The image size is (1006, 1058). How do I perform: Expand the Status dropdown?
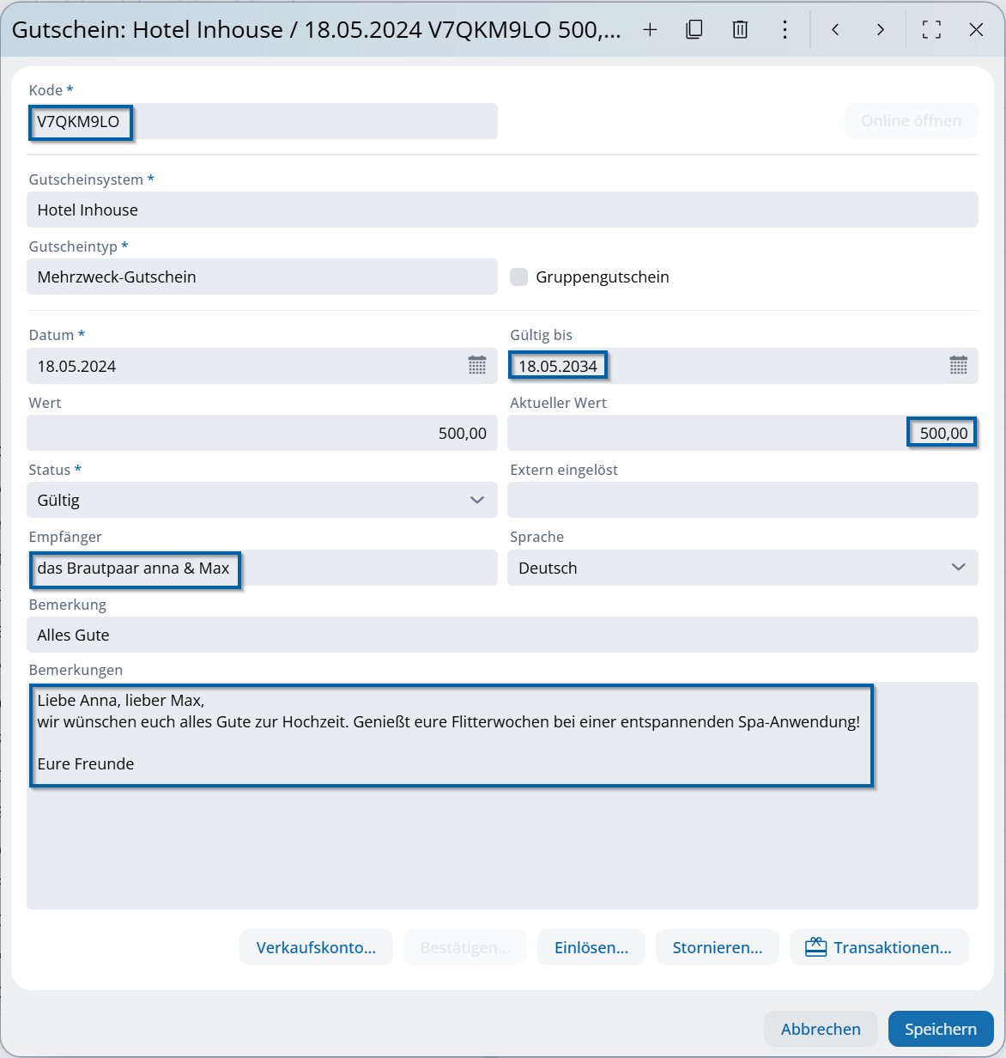[477, 500]
